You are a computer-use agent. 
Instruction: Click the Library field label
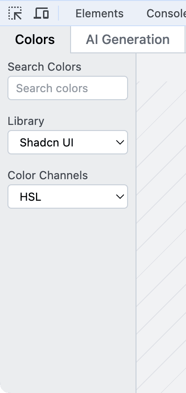click(x=26, y=121)
